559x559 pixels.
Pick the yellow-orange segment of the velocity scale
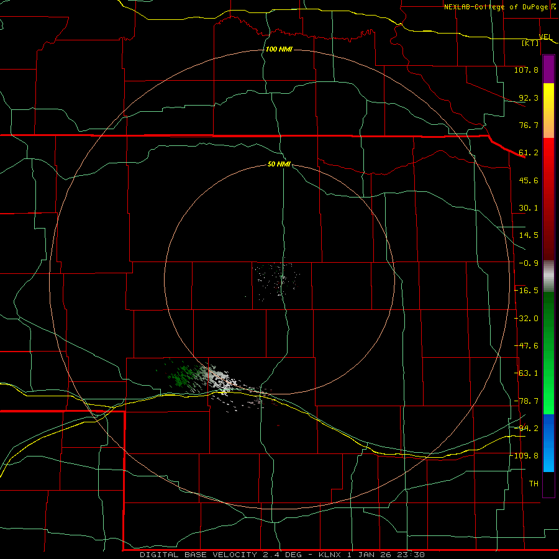pos(548,111)
